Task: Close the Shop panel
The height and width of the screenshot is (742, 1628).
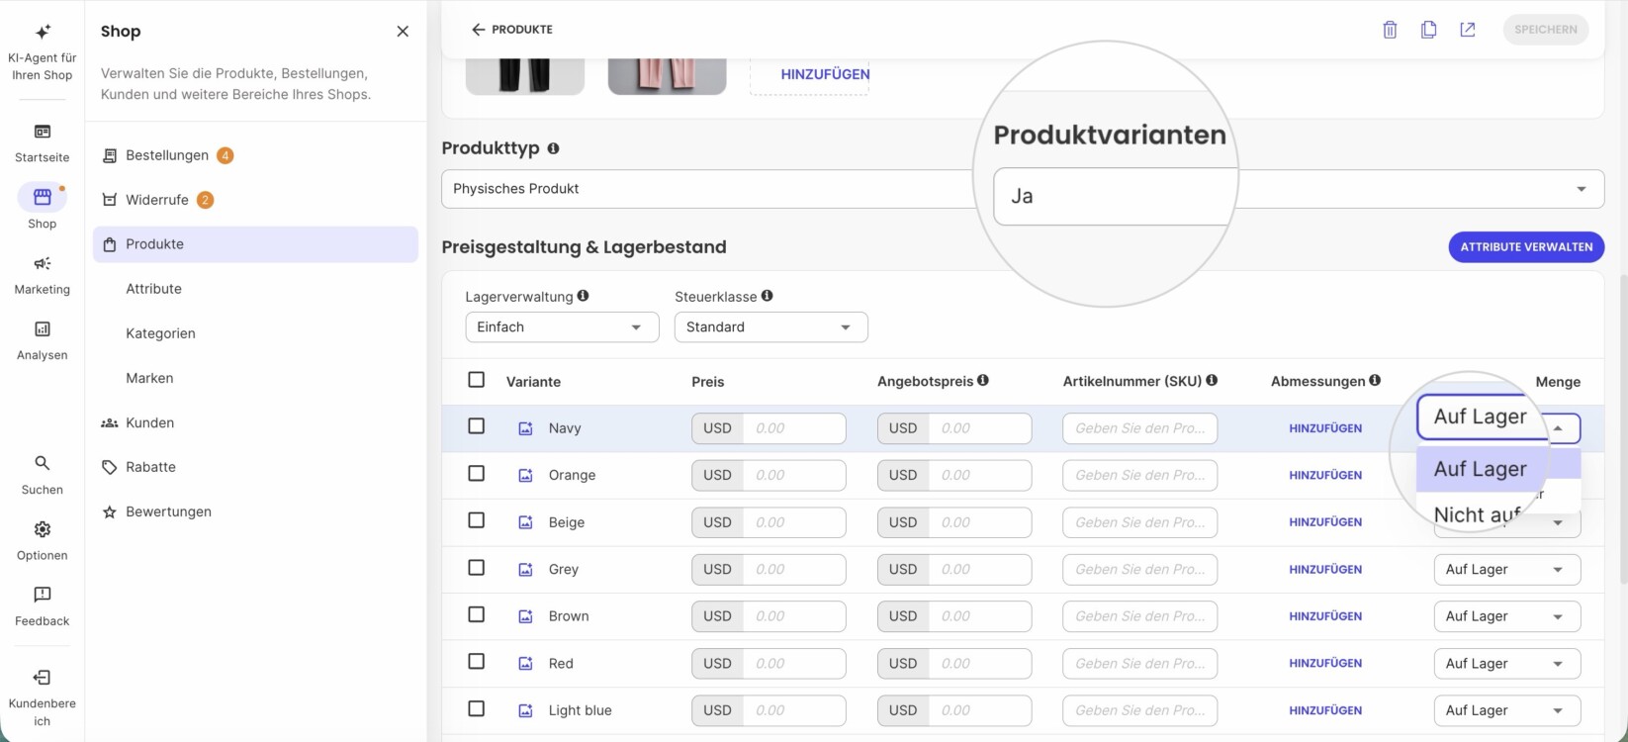Action: coord(403,32)
